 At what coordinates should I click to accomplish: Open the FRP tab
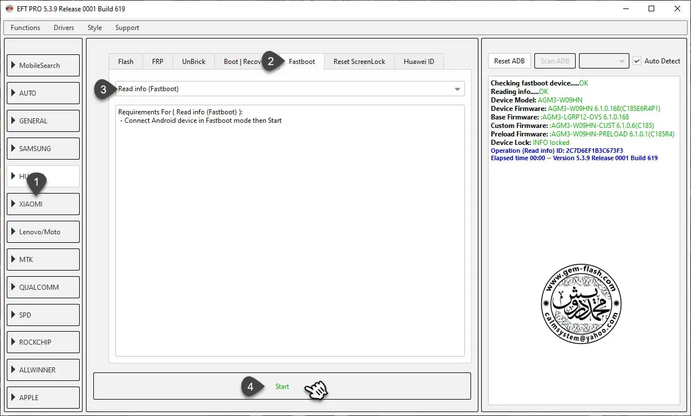[158, 62]
